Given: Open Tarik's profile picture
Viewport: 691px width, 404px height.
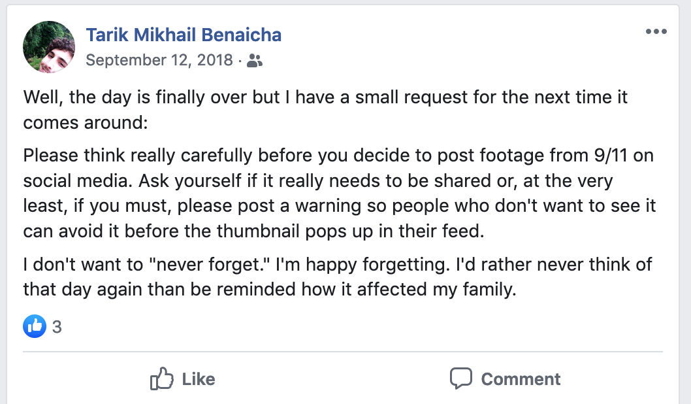Looking at the screenshot, I should (x=48, y=46).
